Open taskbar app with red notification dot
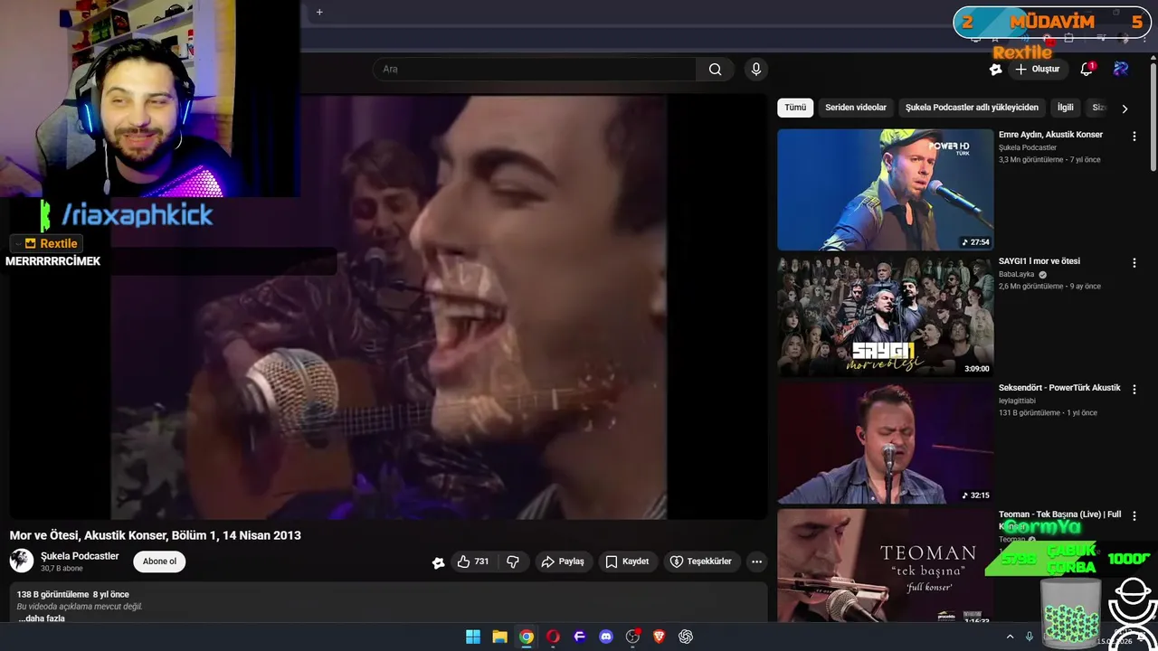 (633, 637)
